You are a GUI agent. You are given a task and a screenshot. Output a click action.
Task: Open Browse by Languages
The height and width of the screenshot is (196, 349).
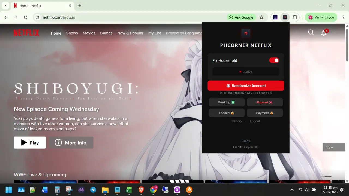tap(184, 33)
